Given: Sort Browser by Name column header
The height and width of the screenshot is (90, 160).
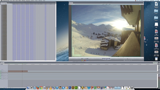Looking at the screenshot, I should [x=6, y=4].
